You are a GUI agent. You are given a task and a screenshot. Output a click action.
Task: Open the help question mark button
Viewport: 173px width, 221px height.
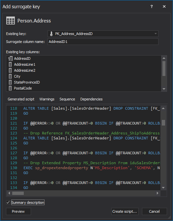tap(152, 7)
